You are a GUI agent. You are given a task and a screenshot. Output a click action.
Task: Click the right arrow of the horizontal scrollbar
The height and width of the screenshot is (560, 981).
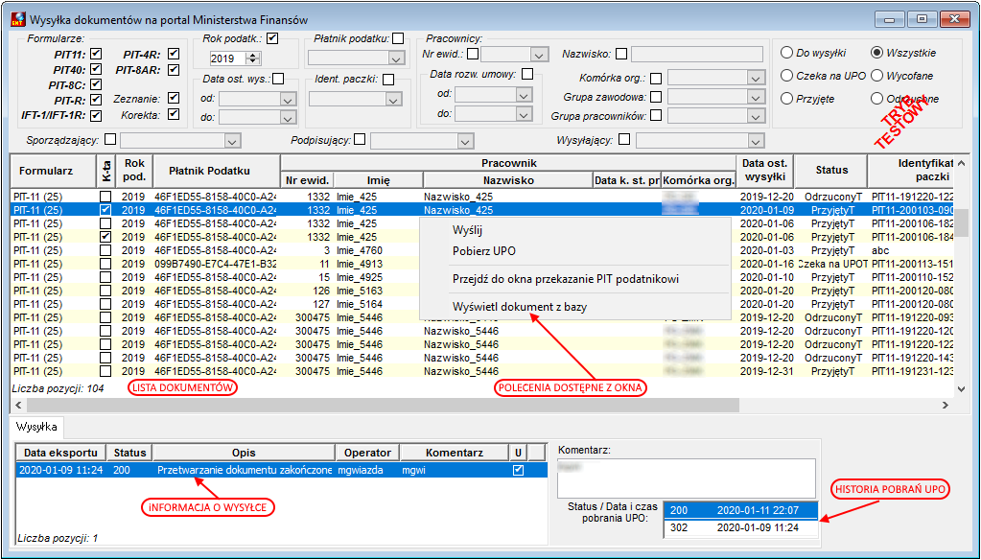(945, 406)
